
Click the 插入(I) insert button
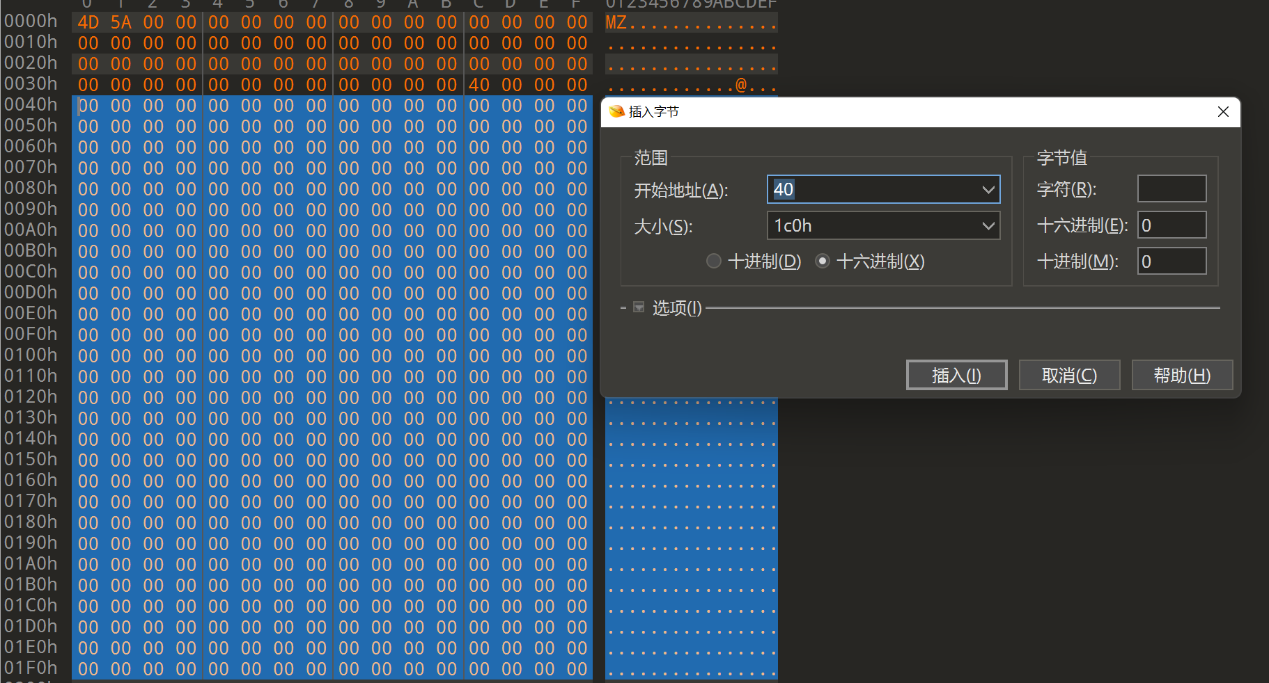956,376
